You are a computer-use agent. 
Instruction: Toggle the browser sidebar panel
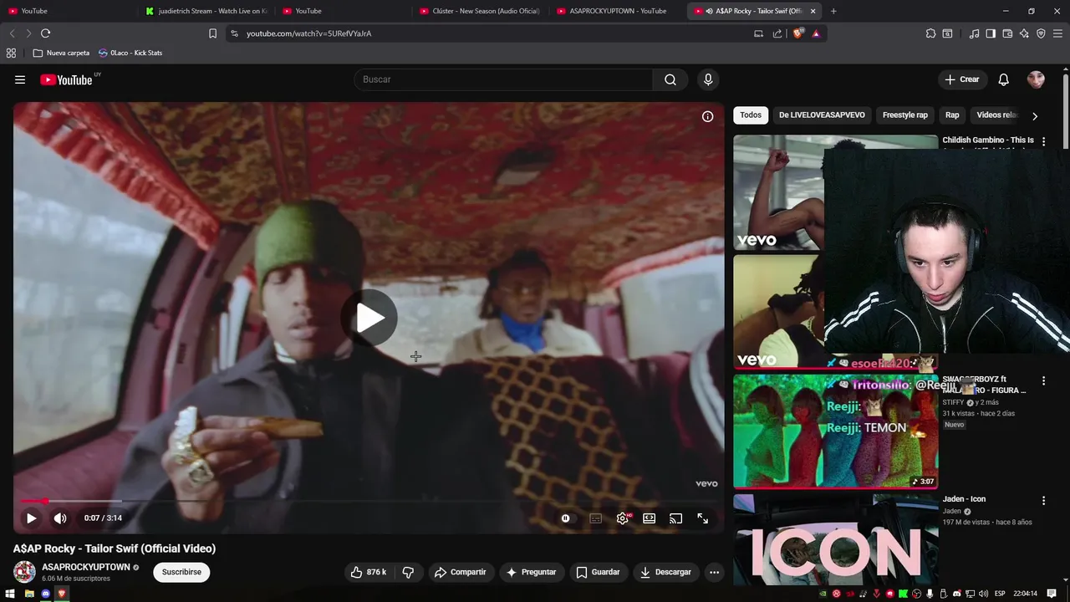[x=991, y=33]
